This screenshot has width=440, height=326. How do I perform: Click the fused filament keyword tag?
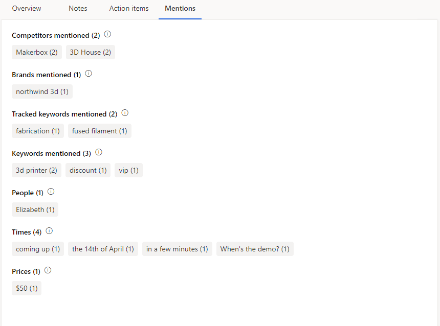tap(100, 131)
